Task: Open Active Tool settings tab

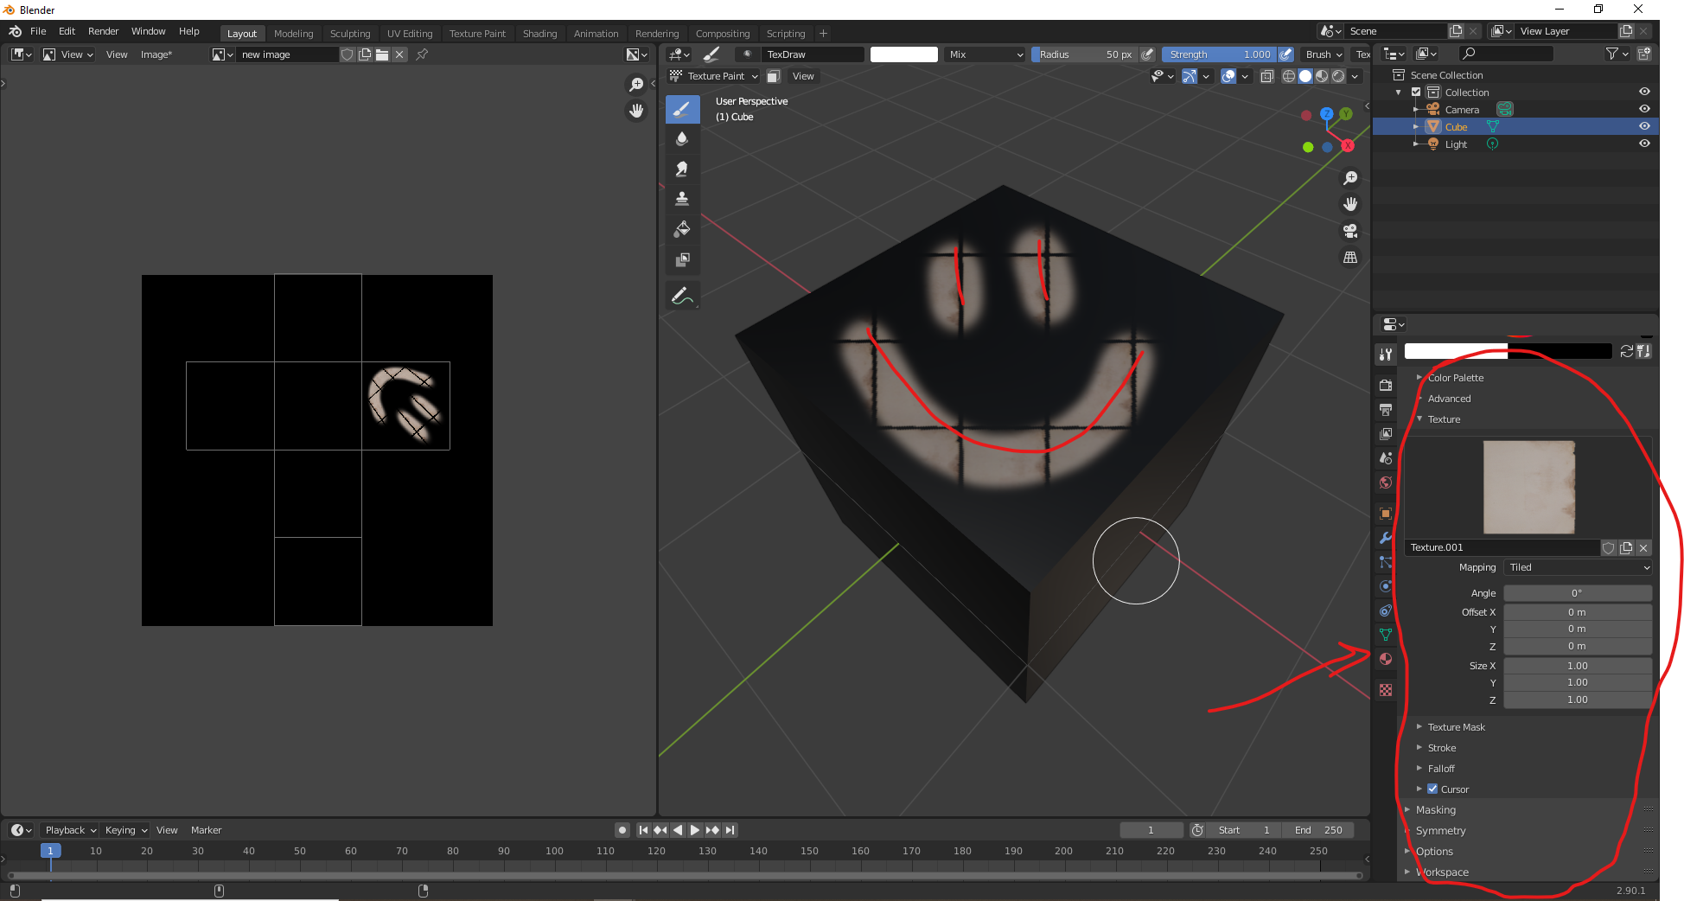Action: (1386, 354)
